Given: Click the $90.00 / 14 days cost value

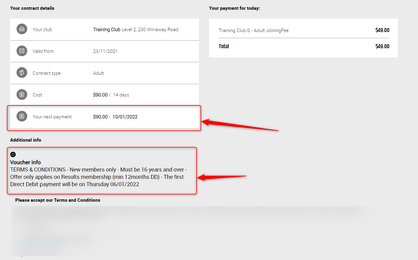Looking at the screenshot, I should coord(111,95).
